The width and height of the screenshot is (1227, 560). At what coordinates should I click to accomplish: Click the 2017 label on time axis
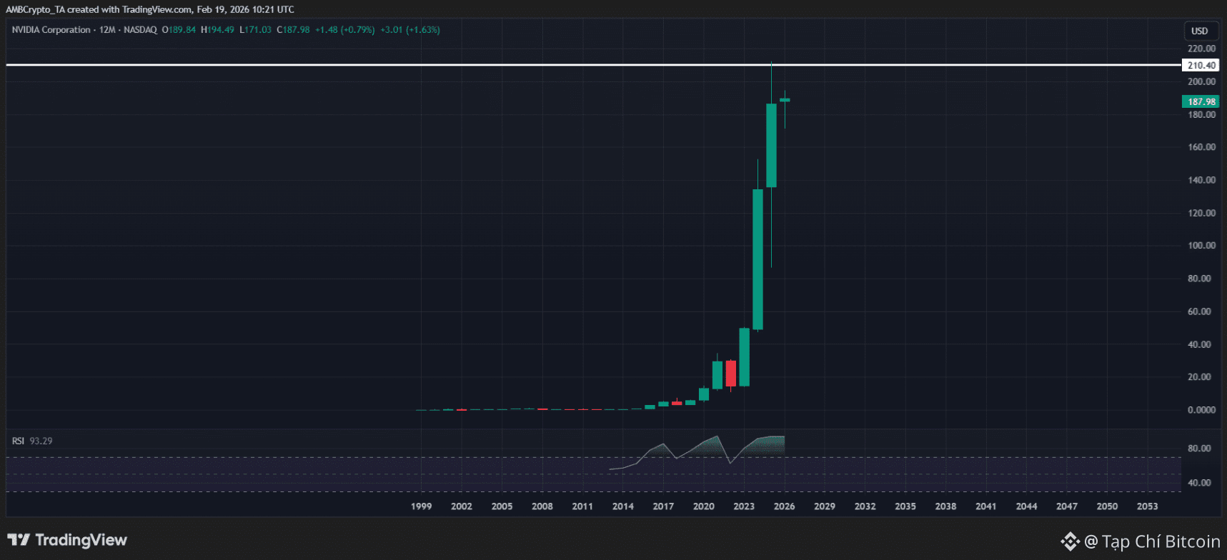[x=663, y=506]
